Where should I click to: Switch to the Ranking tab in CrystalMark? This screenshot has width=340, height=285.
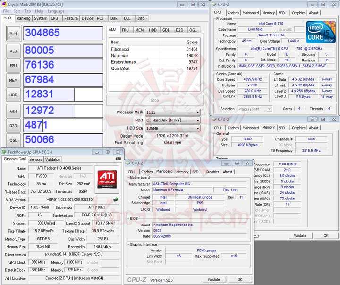click(x=24, y=18)
